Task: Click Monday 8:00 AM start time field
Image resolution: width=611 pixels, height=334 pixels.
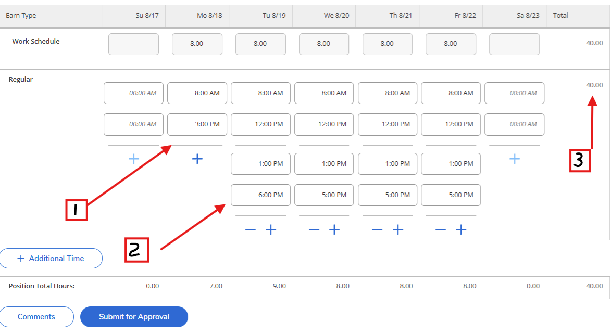Action: pos(197,93)
